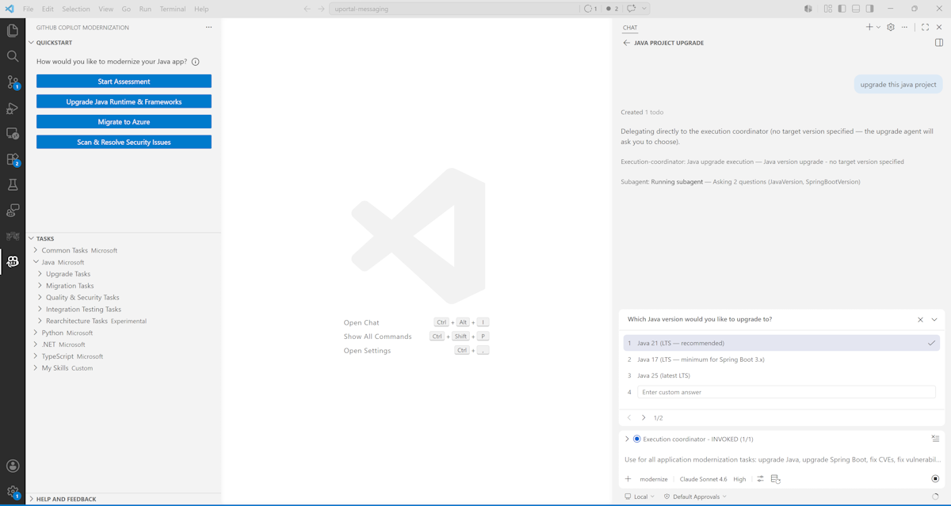Open Default Approvals dropdown
The height and width of the screenshot is (506, 951).
pyautogui.click(x=695, y=496)
